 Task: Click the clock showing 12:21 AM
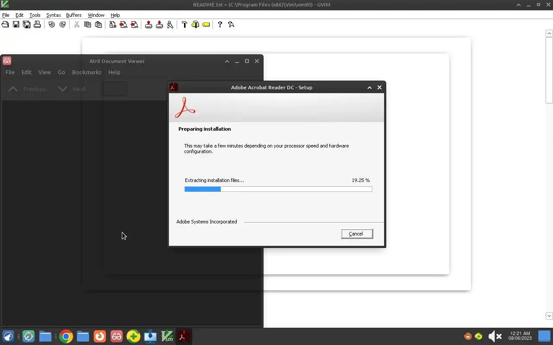pyautogui.click(x=520, y=336)
